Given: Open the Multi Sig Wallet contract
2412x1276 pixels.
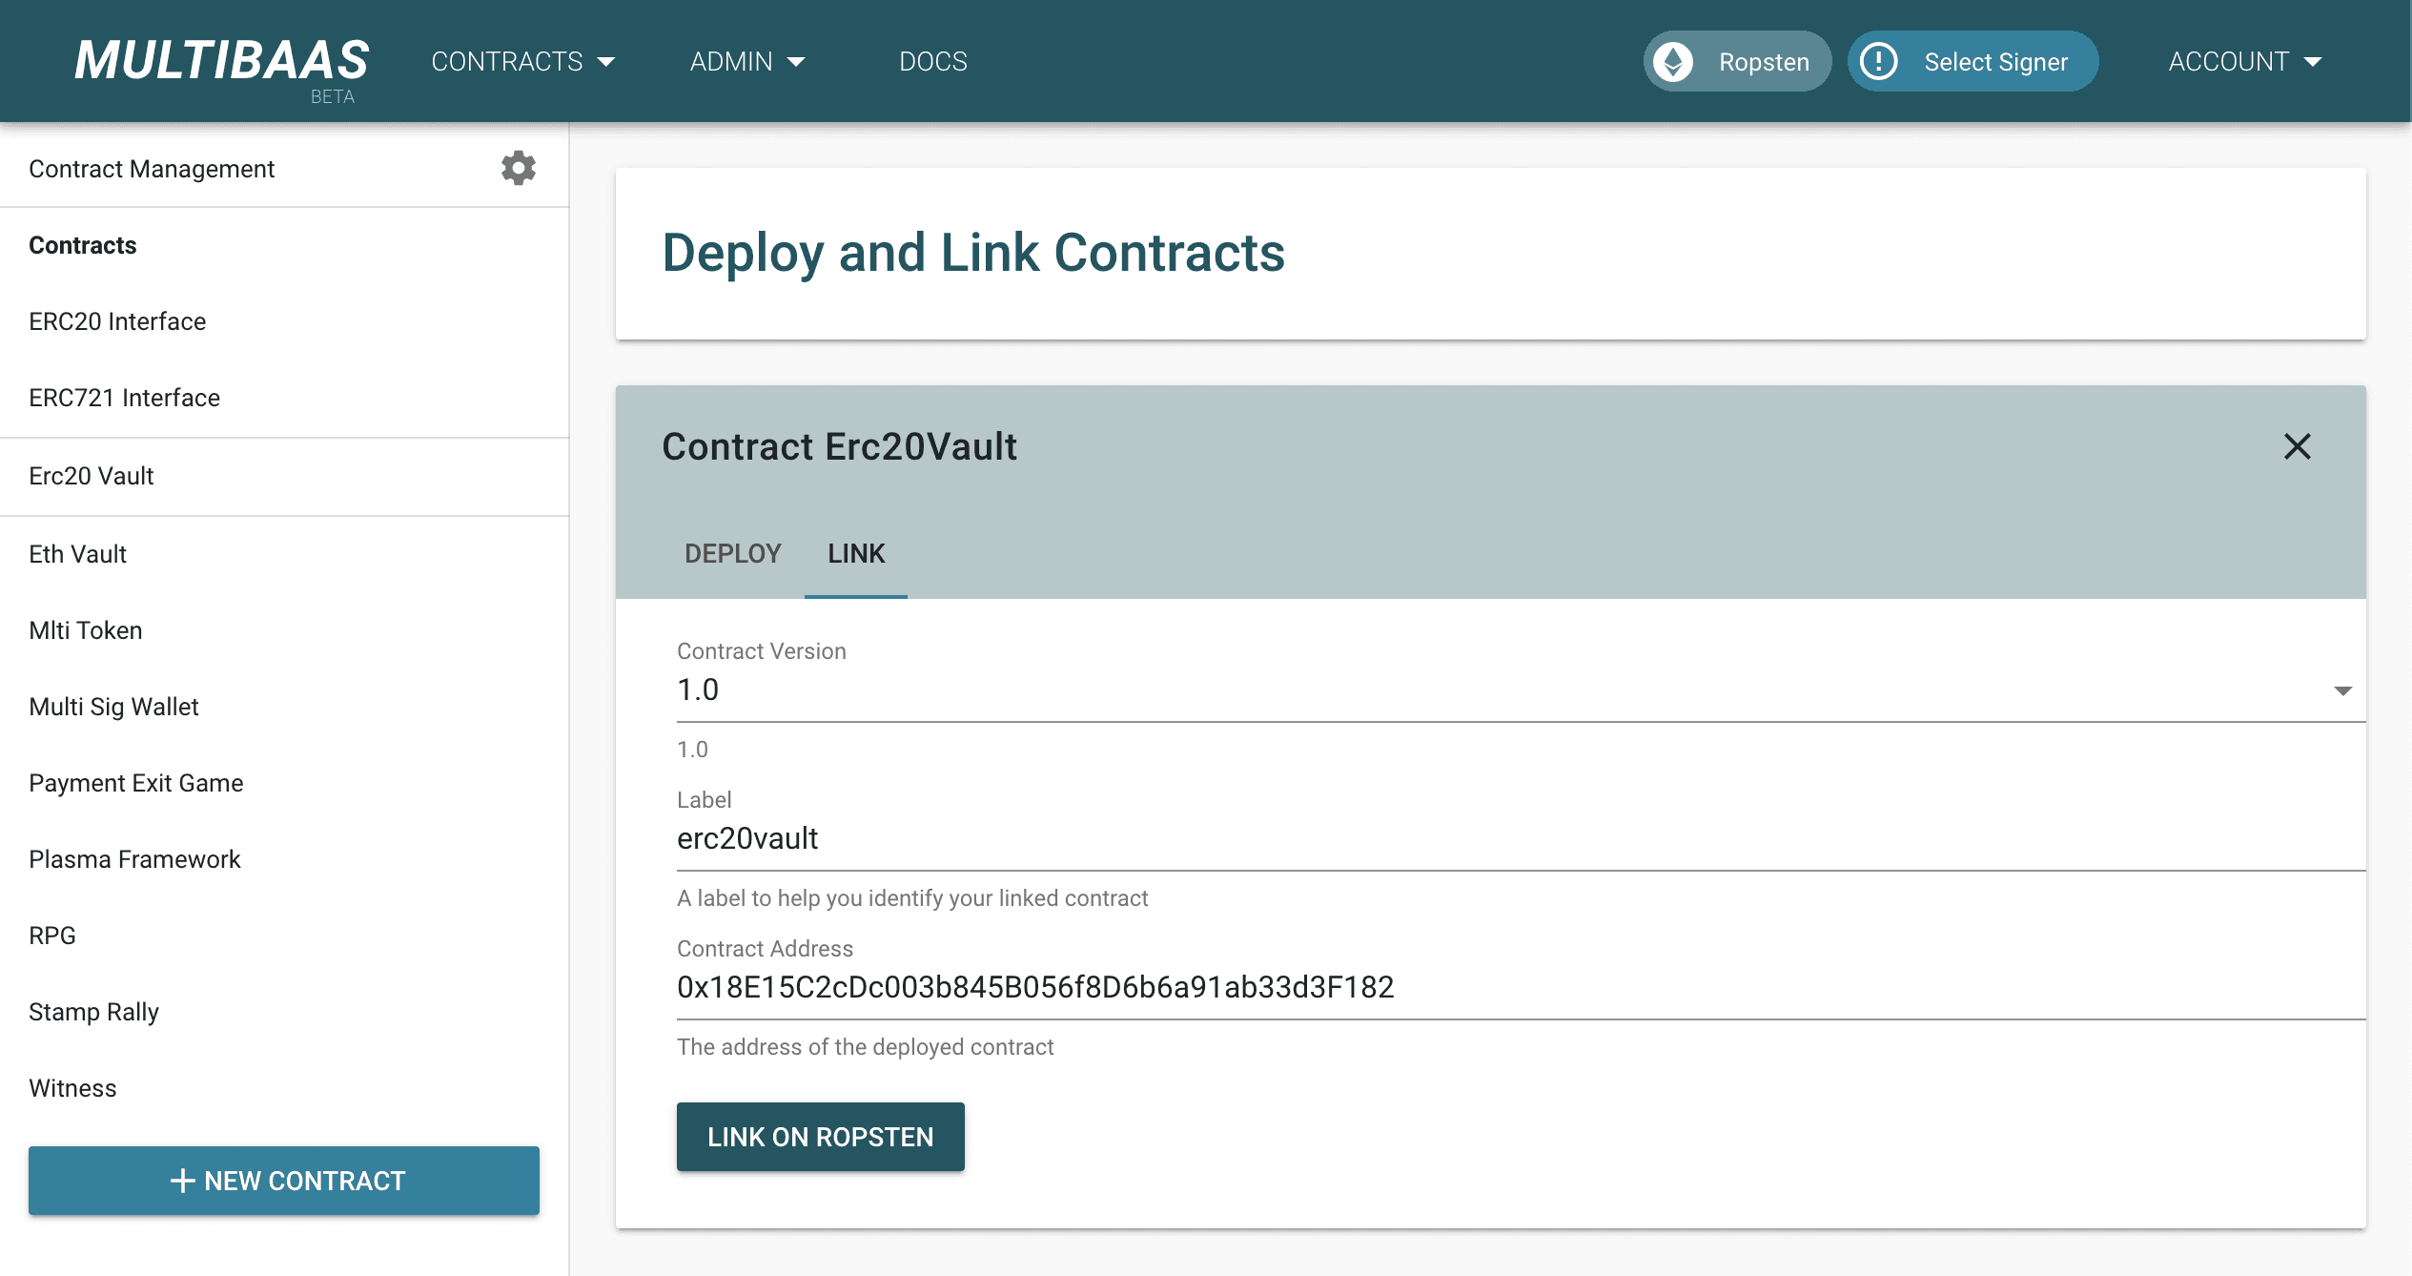Looking at the screenshot, I should (x=113, y=707).
